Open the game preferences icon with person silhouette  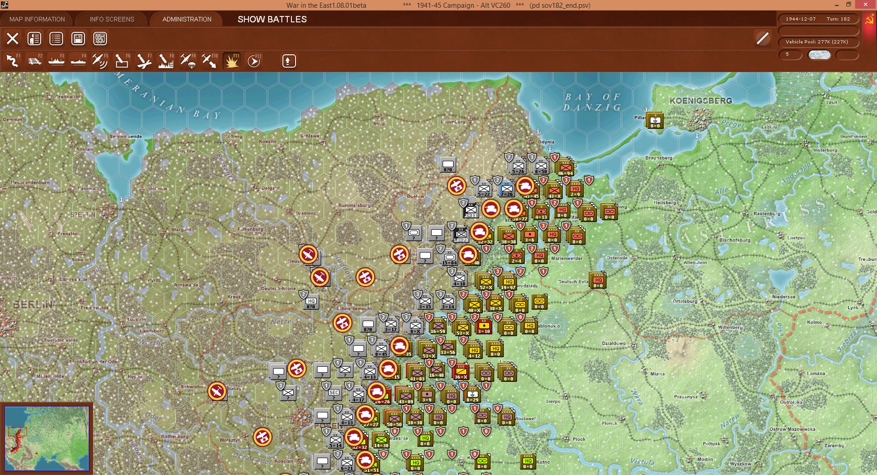click(34, 39)
